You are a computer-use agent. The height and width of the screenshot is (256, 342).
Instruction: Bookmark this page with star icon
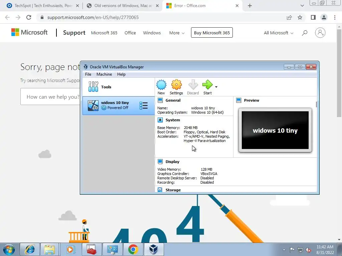[x=300, y=17]
